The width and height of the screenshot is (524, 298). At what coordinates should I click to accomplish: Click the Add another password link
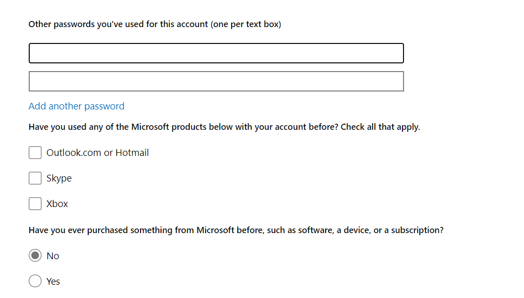point(76,106)
